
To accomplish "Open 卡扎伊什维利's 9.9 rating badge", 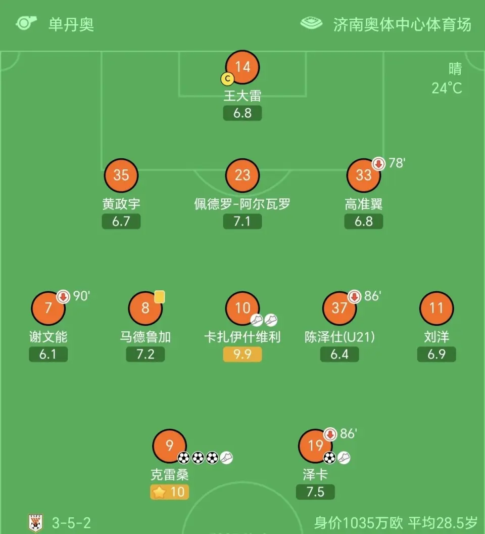I will point(243,354).
